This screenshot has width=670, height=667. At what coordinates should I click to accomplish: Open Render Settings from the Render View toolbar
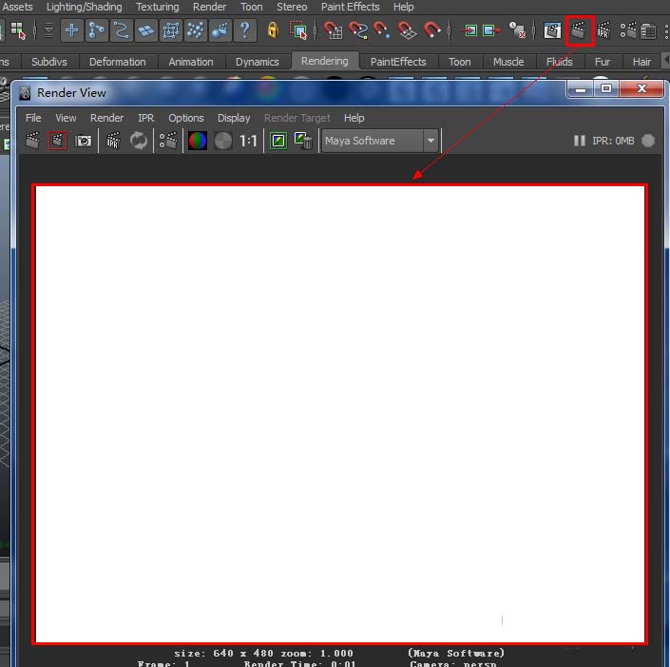pyautogui.click(x=168, y=141)
